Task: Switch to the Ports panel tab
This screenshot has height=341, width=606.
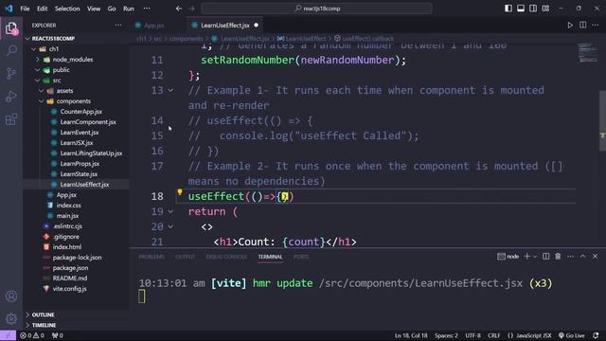Action: coord(301,257)
